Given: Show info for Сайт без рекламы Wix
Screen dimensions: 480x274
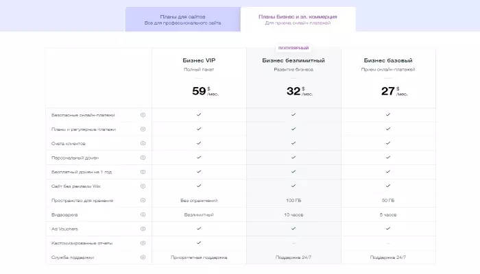Looking at the screenshot, I should tap(143, 186).
